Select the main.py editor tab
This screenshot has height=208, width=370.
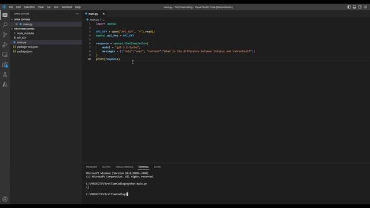point(93,14)
